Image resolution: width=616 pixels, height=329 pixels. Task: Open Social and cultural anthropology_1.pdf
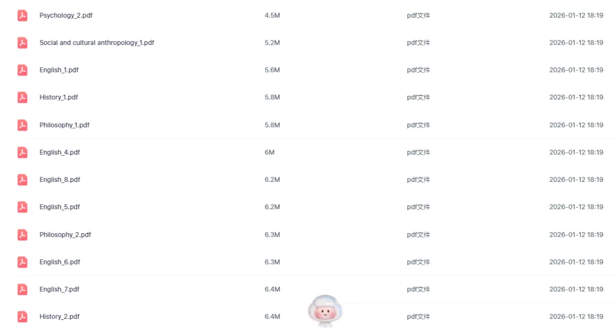[x=96, y=42]
